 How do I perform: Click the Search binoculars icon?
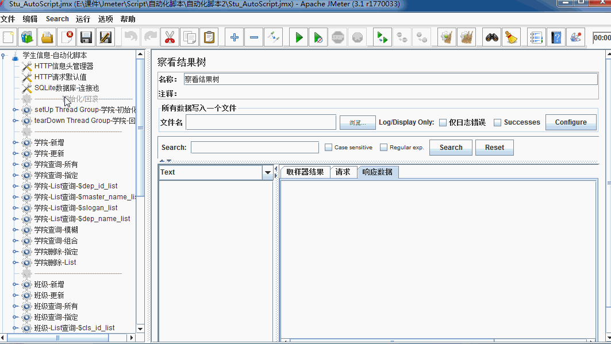(492, 37)
